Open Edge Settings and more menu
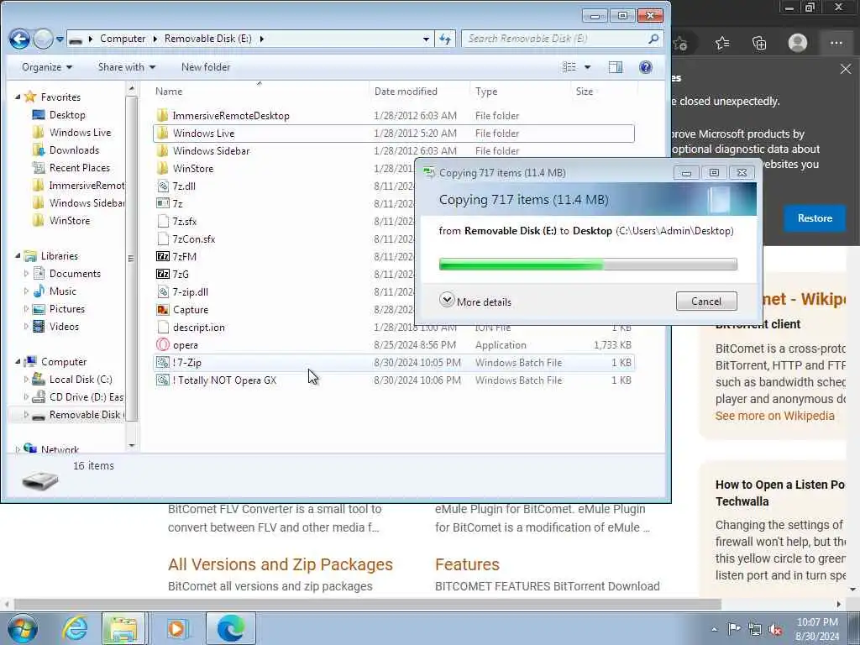Viewport: 860px width, 645px height. [836, 43]
